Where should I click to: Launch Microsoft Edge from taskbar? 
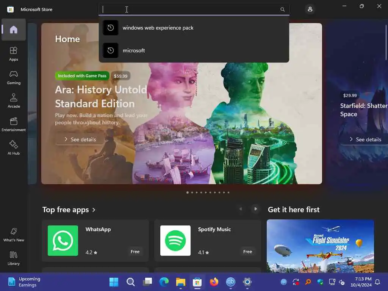pos(164,282)
